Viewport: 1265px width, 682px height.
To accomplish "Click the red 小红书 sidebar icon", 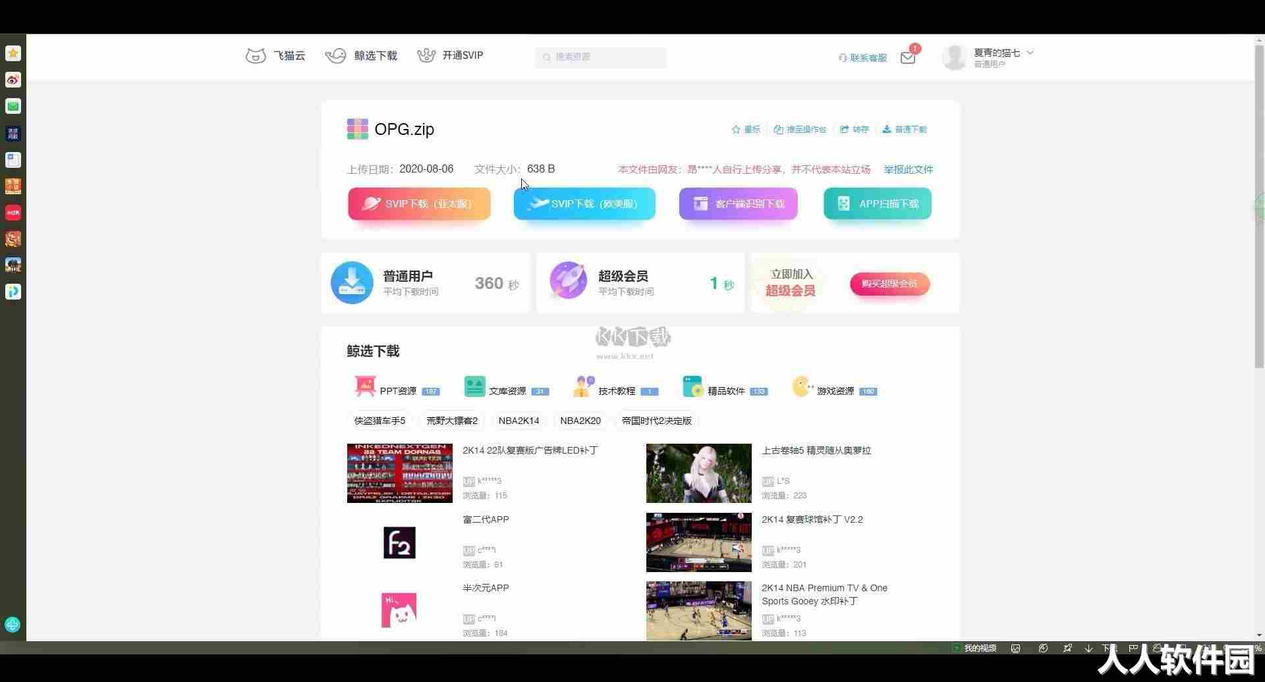I will pyautogui.click(x=13, y=213).
